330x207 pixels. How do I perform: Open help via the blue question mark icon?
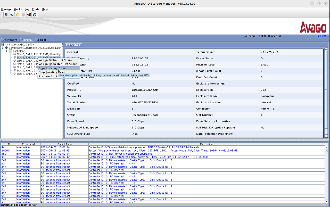tap(35, 15)
